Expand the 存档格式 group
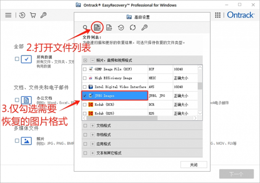The width and height of the screenshot is (260, 183). point(93,135)
